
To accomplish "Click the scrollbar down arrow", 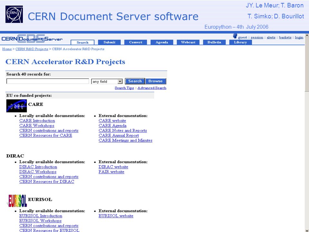I will [307, 230].
